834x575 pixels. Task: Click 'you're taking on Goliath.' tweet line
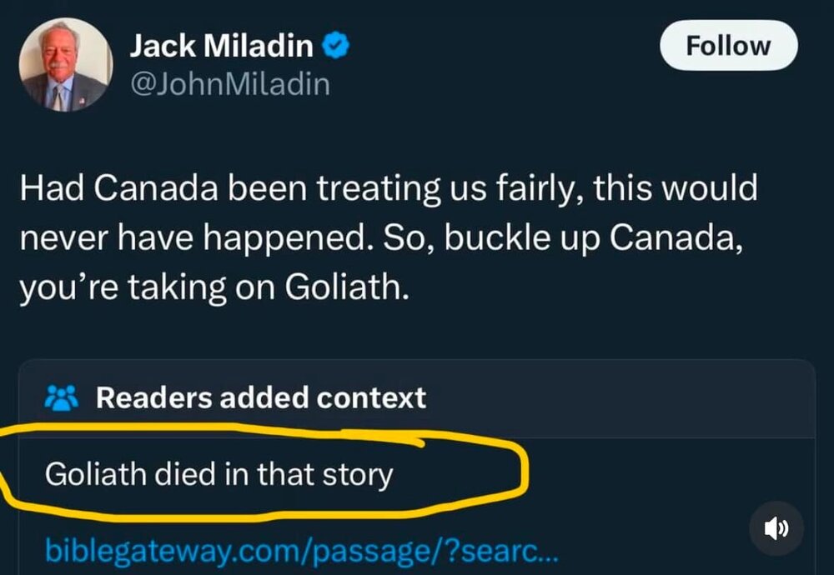pos(214,287)
